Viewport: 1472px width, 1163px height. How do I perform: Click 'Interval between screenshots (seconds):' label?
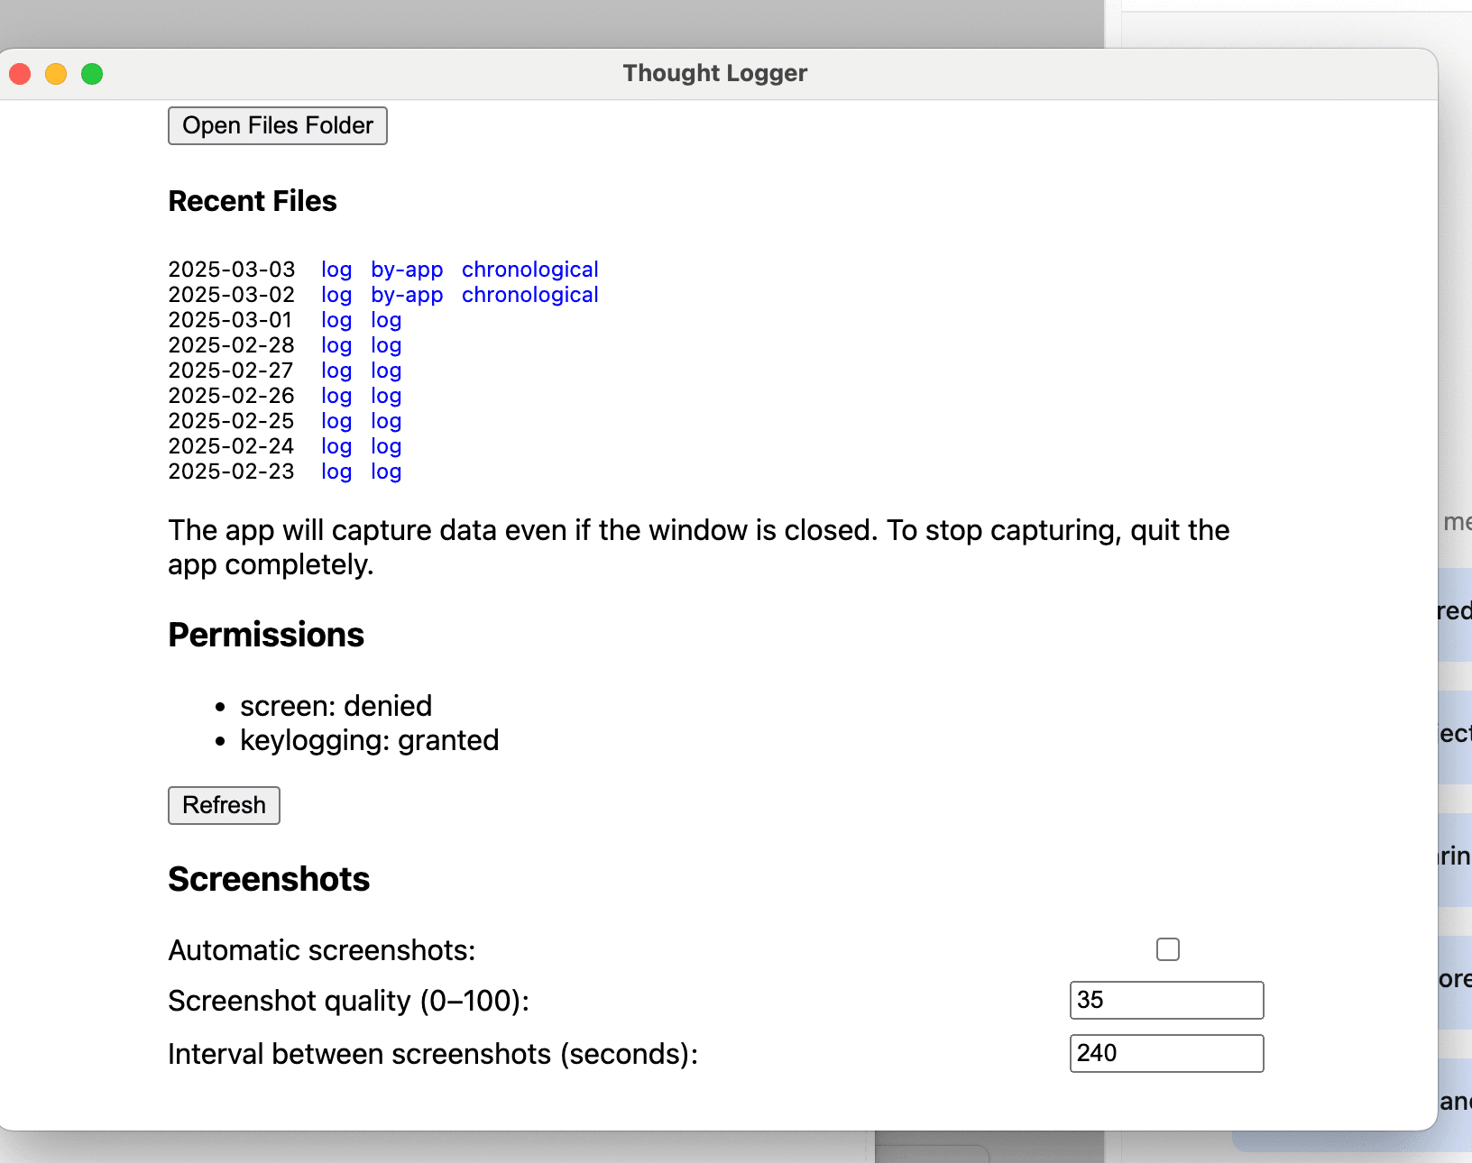pyautogui.click(x=433, y=1054)
